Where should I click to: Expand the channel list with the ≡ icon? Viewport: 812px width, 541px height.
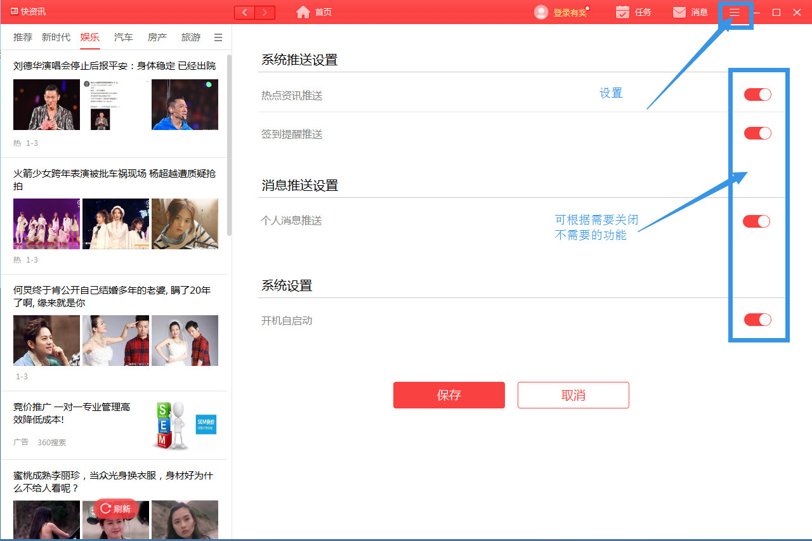[218, 37]
